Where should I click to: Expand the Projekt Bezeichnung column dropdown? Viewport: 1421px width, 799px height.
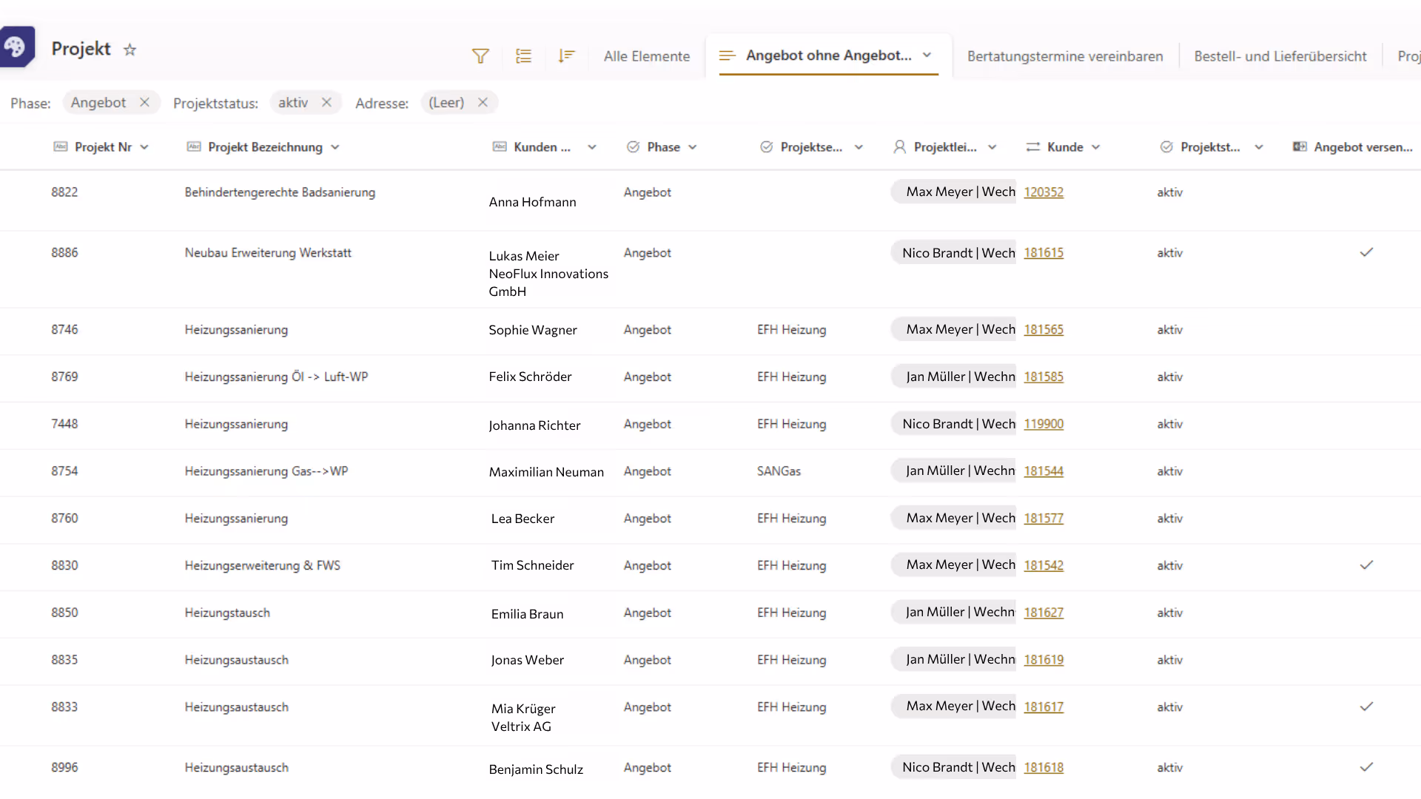pyautogui.click(x=335, y=147)
